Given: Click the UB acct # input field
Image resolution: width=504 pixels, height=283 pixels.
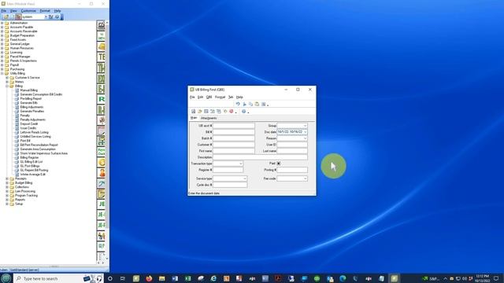Looking at the screenshot, I should [x=234, y=126].
